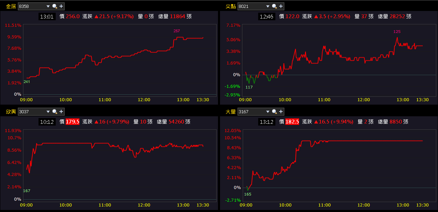Click the highlighted price 179.5 in 欣興 header

pos(73,121)
